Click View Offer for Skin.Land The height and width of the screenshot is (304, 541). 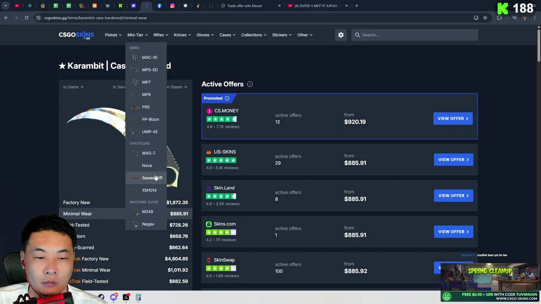tap(453, 195)
